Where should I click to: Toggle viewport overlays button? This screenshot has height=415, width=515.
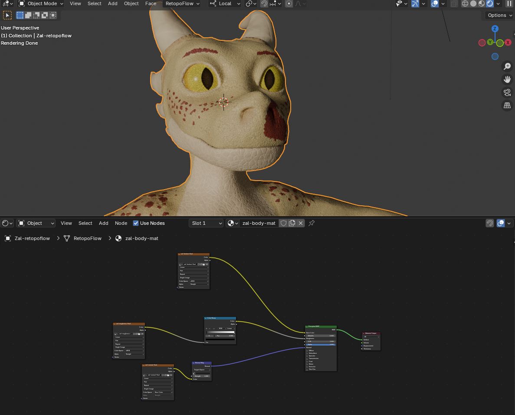435,3
